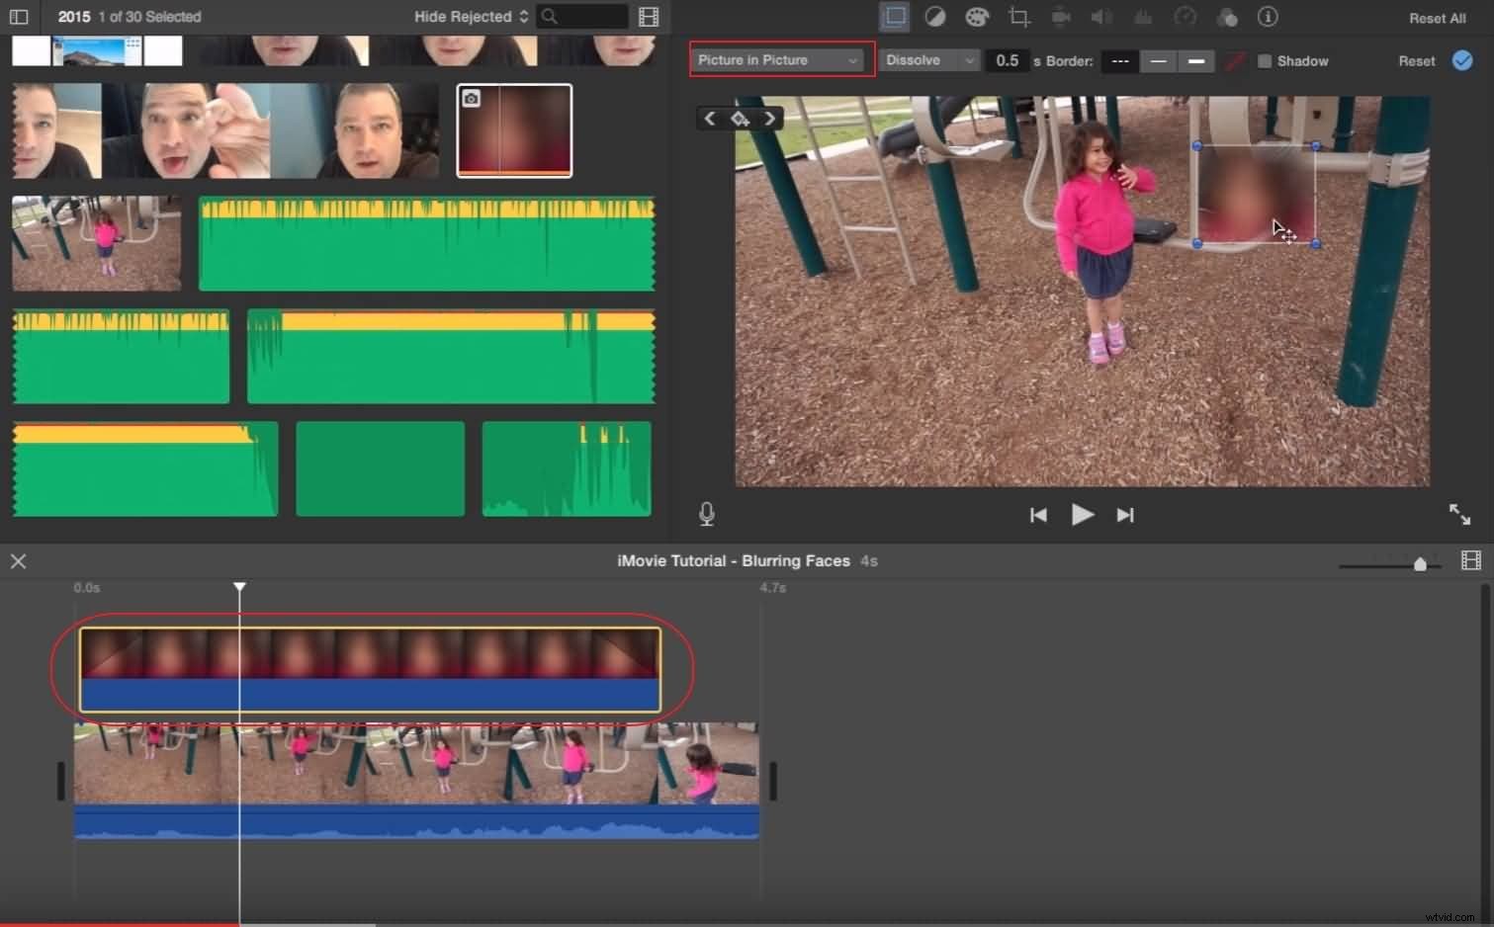Open the Color Balance adjustment tool
Viewport: 1494px width, 927px height.
[x=934, y=17]
